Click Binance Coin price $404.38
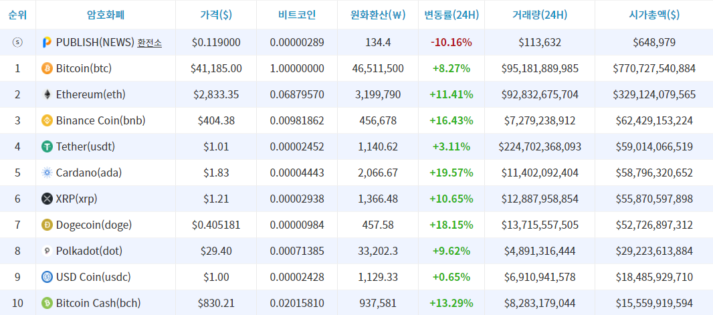 coord(216,120)
